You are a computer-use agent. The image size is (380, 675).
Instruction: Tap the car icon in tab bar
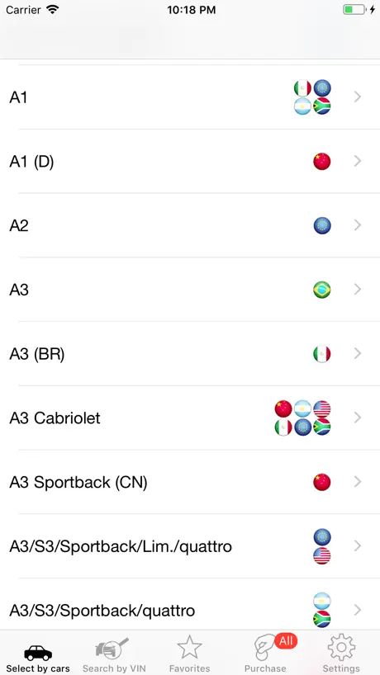click(38, 653)
